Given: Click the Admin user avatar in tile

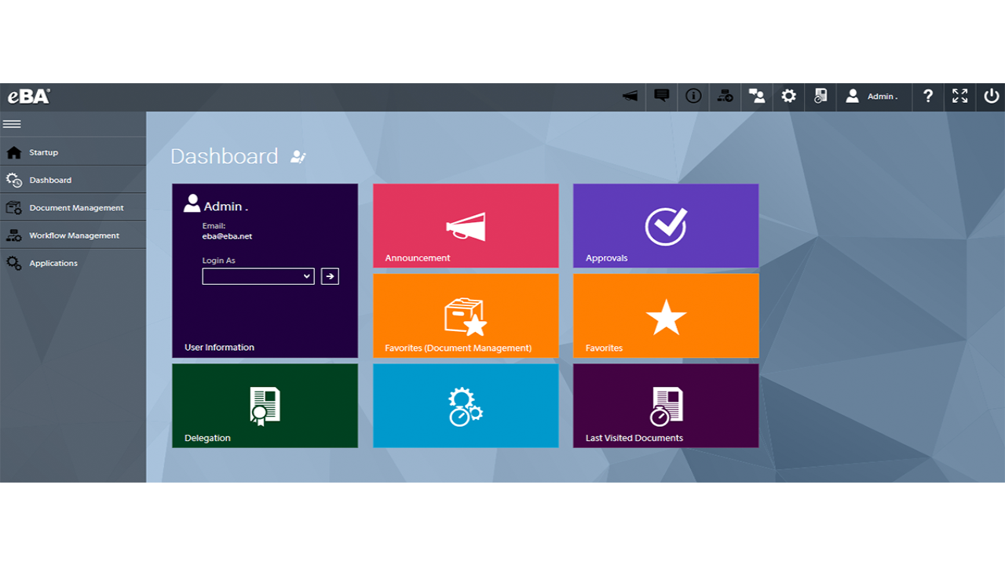Looking at the screenshot, I should [192, 204].
